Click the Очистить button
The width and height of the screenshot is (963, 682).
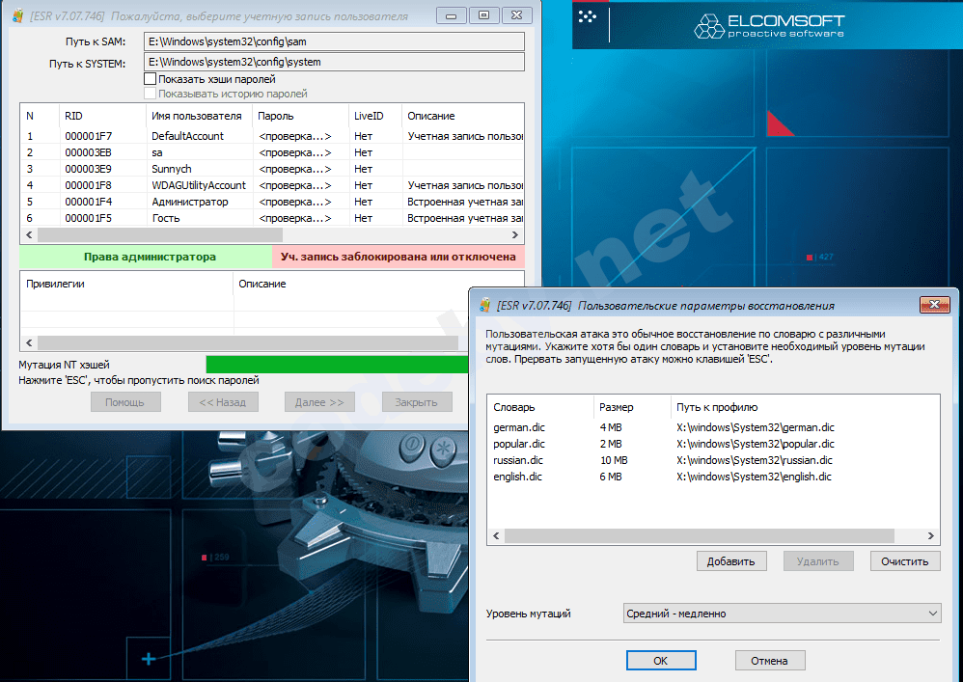click(904, 561)
